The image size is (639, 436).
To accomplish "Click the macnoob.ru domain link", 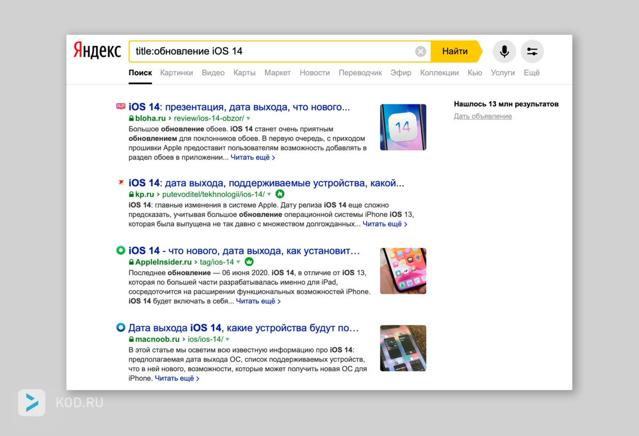I will (x=157, y=339).
